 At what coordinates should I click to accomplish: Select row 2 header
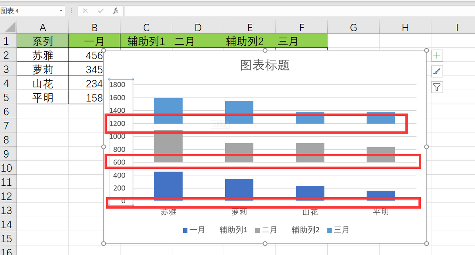click(8, 55)
